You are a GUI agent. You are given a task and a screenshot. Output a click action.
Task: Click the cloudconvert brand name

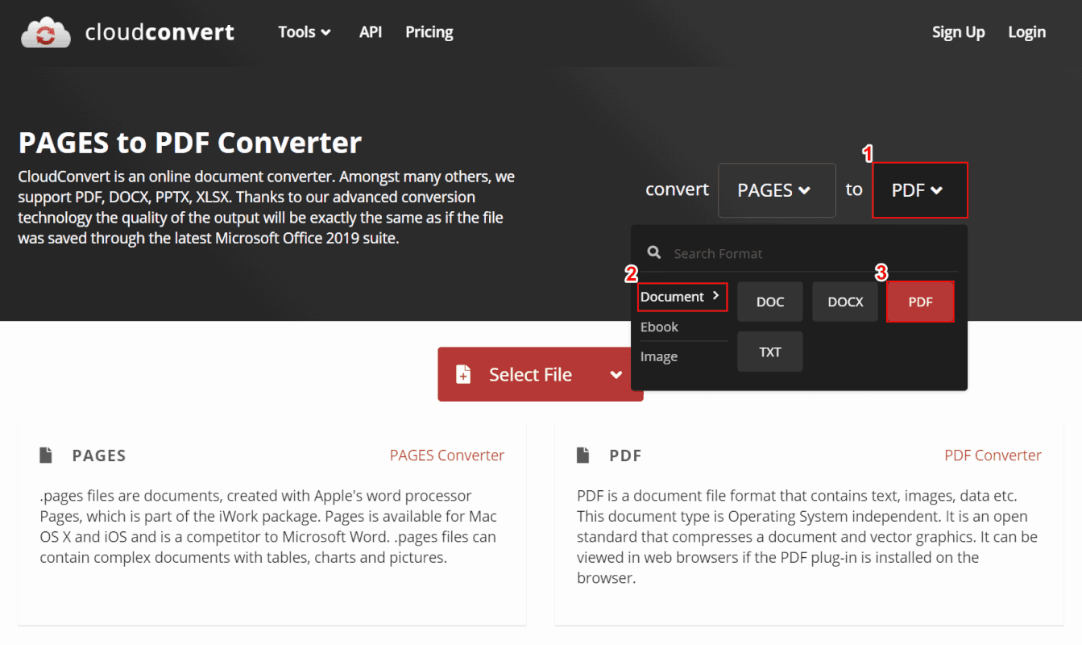pyautogui.click(x=160, y=32)
